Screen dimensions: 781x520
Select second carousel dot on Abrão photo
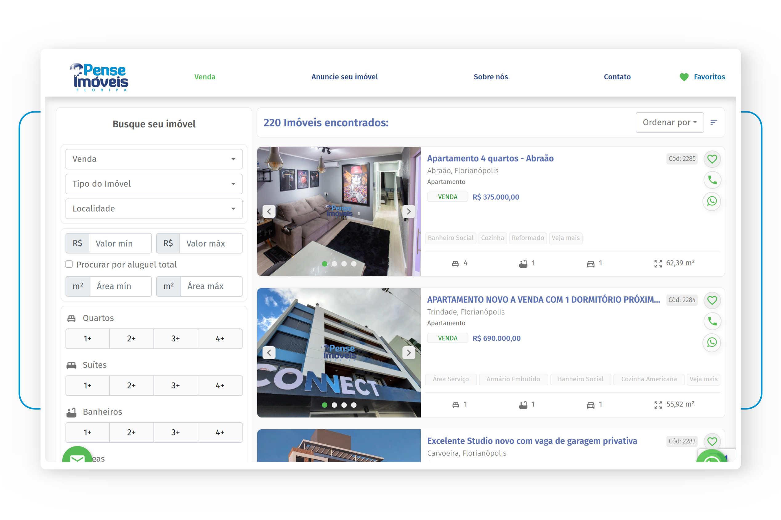pos(334,264)
